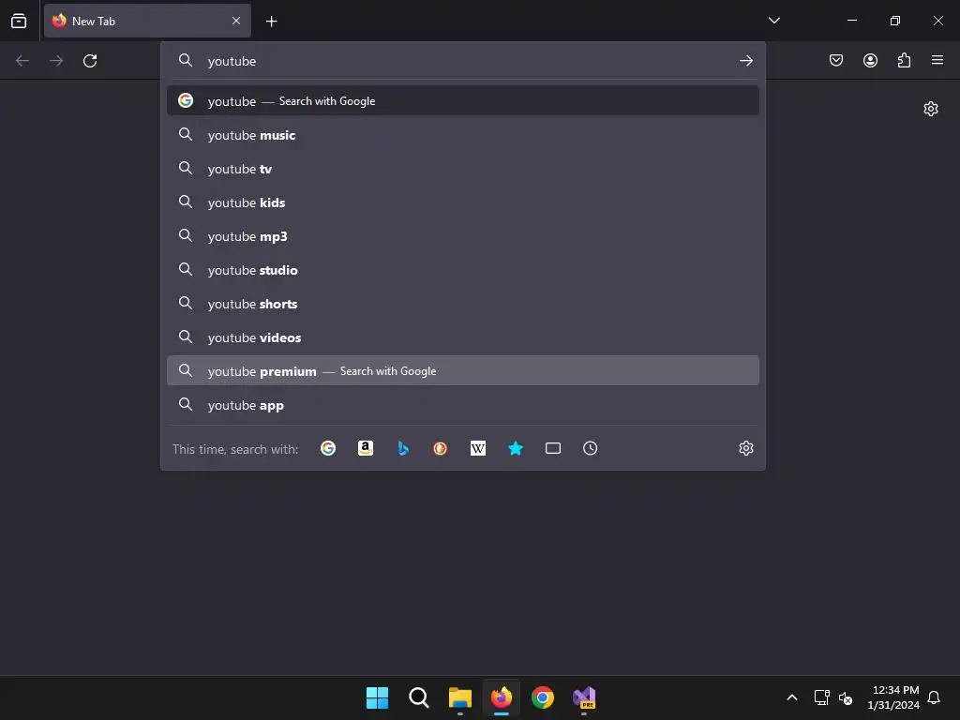Open the Windows Start menu

click(377, 697)
